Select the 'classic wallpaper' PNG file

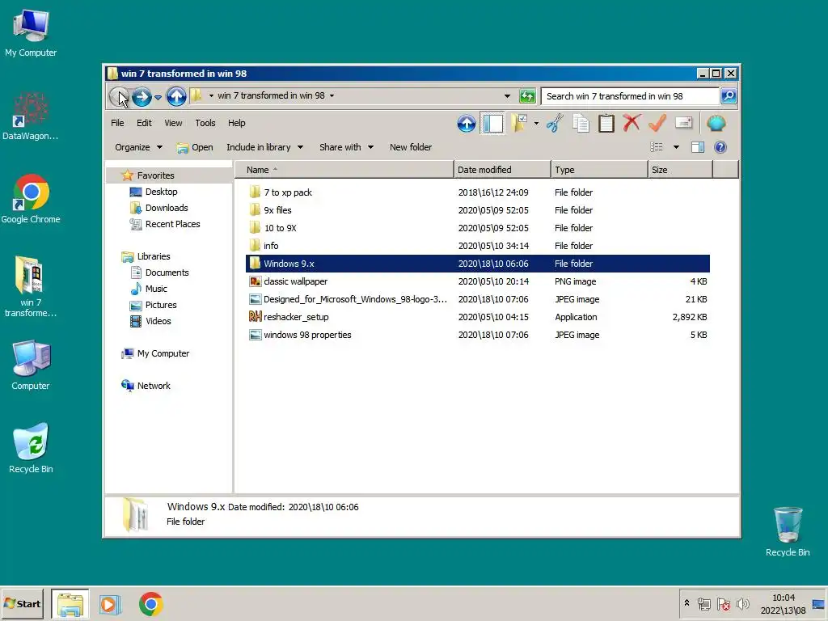coord(477,281)
